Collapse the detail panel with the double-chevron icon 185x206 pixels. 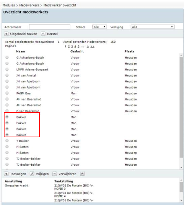[x=82, y=174]
